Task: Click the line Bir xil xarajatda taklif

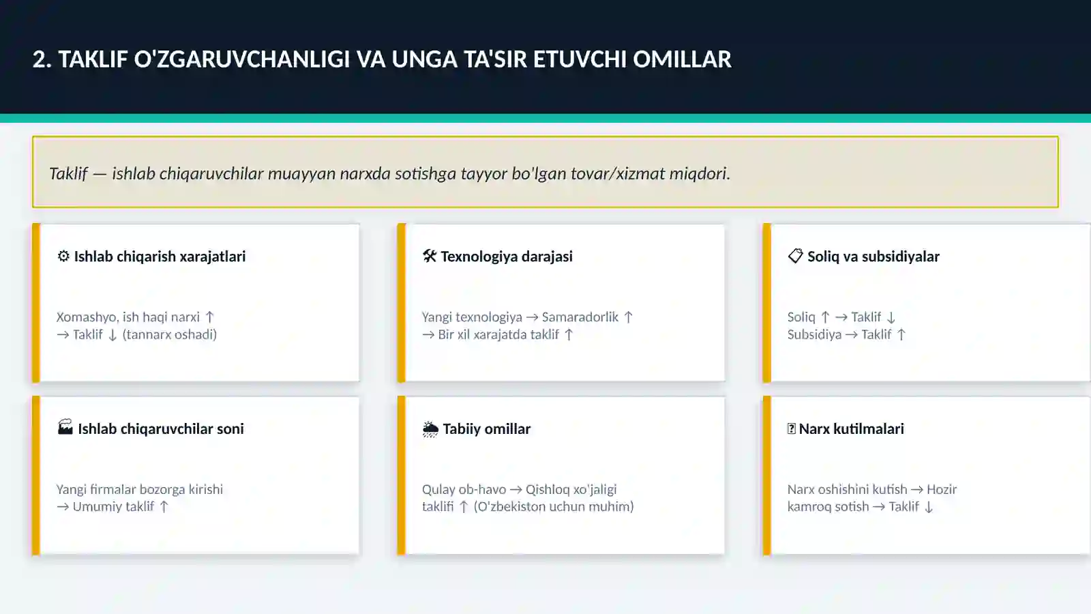Action: (x=498, y=334)
